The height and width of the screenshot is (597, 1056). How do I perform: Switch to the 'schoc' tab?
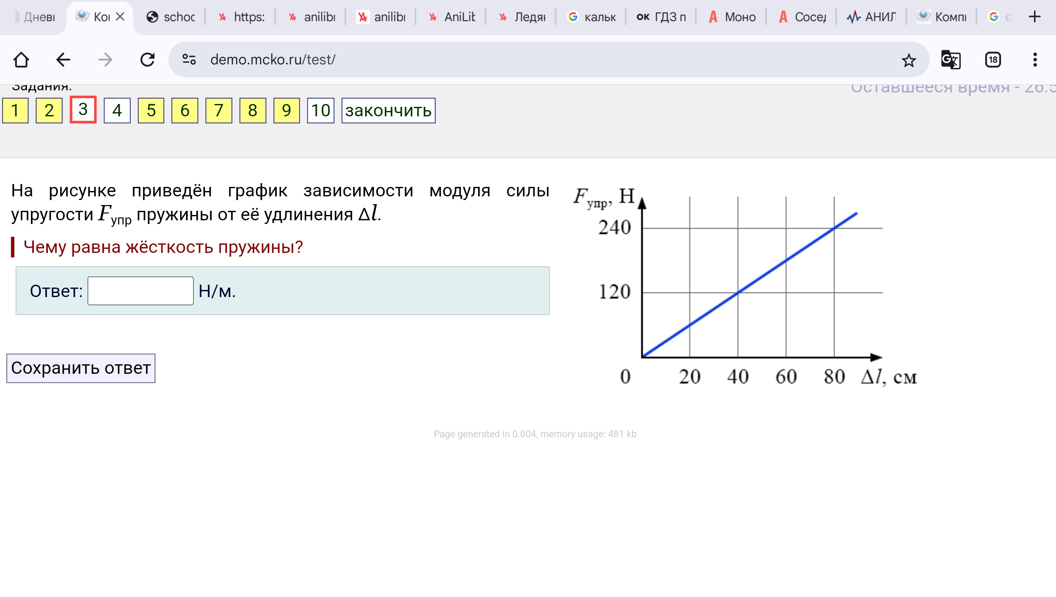coord(170,17)
